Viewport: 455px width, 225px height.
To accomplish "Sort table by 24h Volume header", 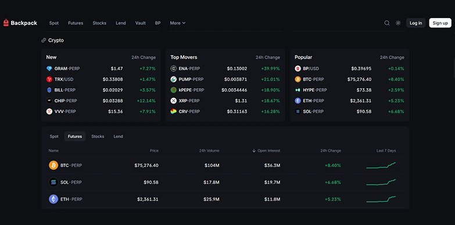I will (209, 151).
